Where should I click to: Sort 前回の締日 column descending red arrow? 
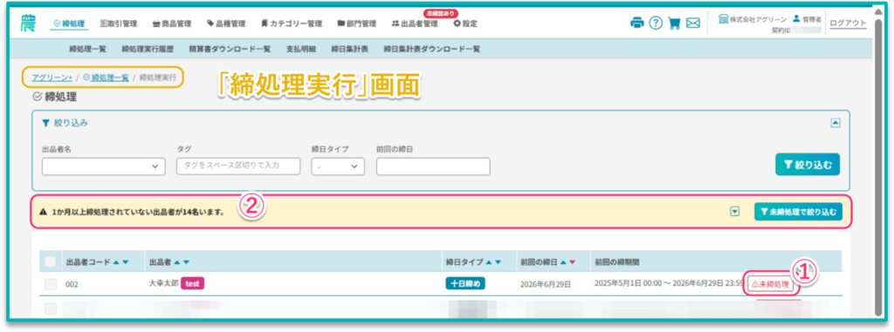pyautogui.click(x=573, y=262)
